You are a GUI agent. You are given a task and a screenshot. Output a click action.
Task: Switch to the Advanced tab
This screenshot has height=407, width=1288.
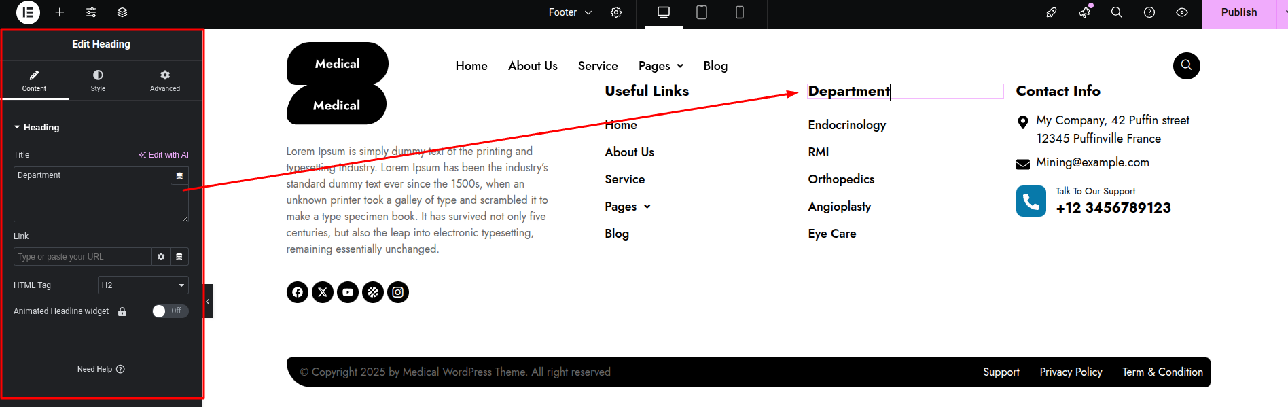click(x=165, y=80)
